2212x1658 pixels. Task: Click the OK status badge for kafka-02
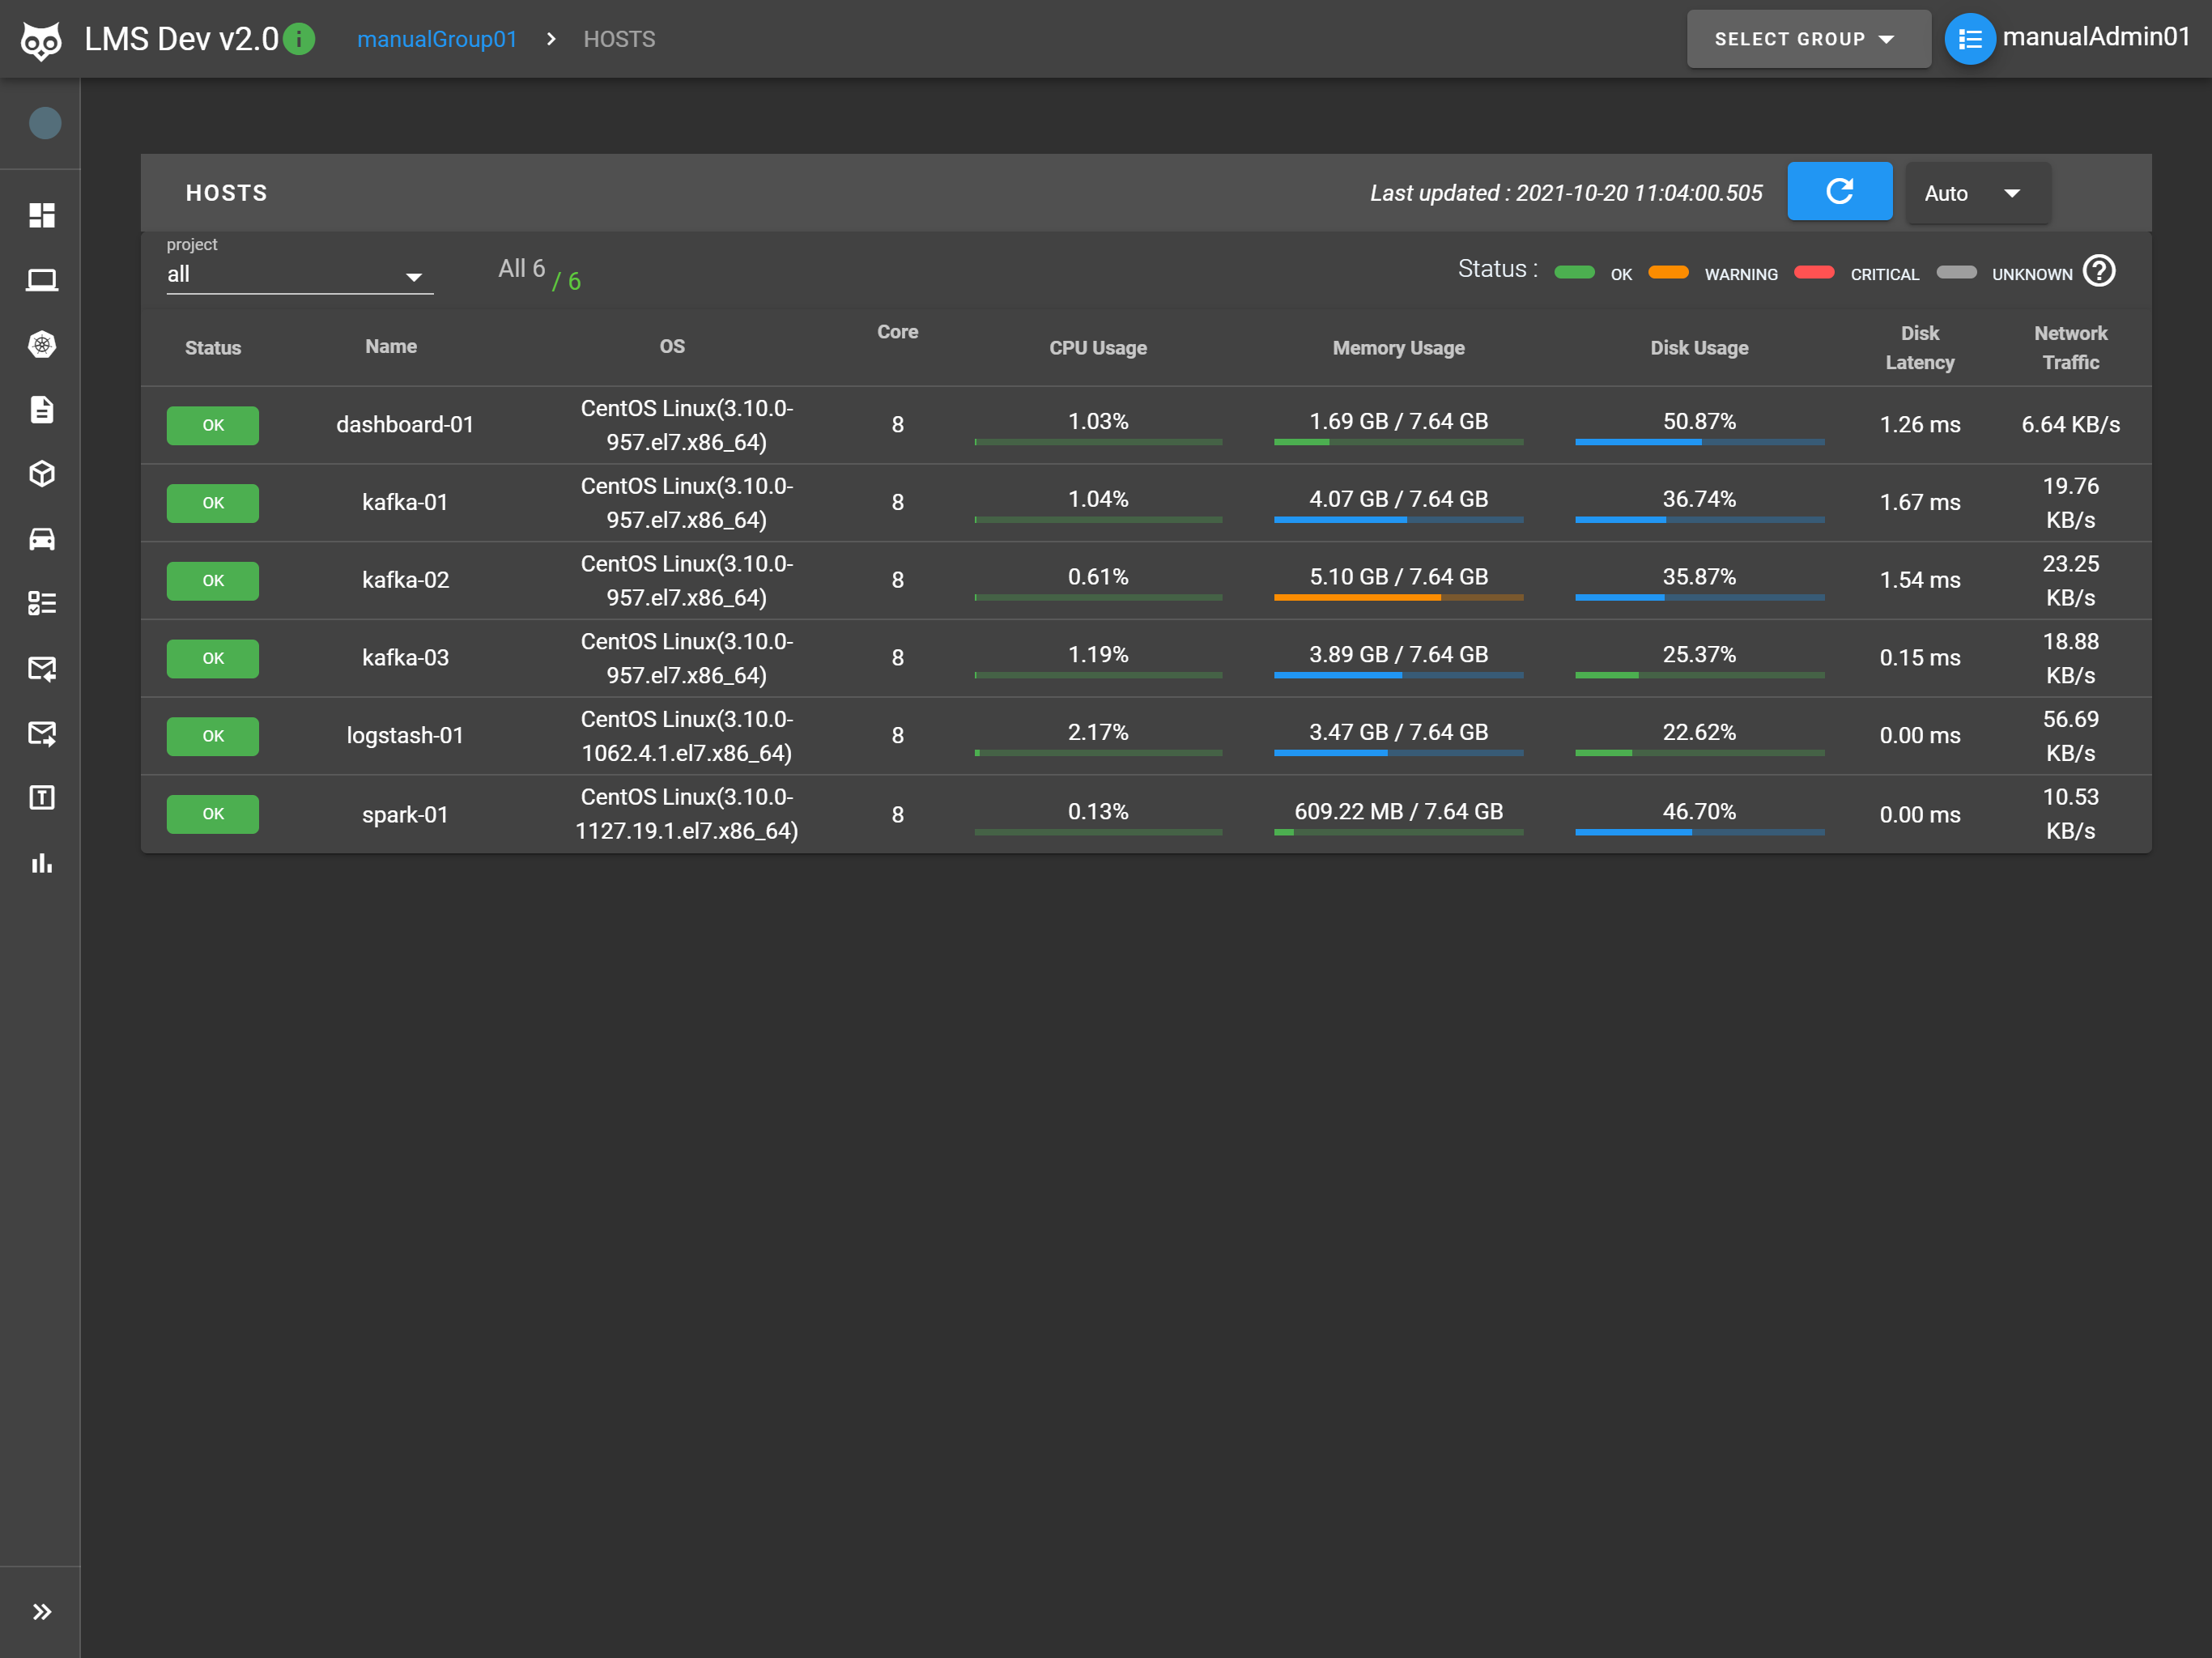[x=213, y=580]
